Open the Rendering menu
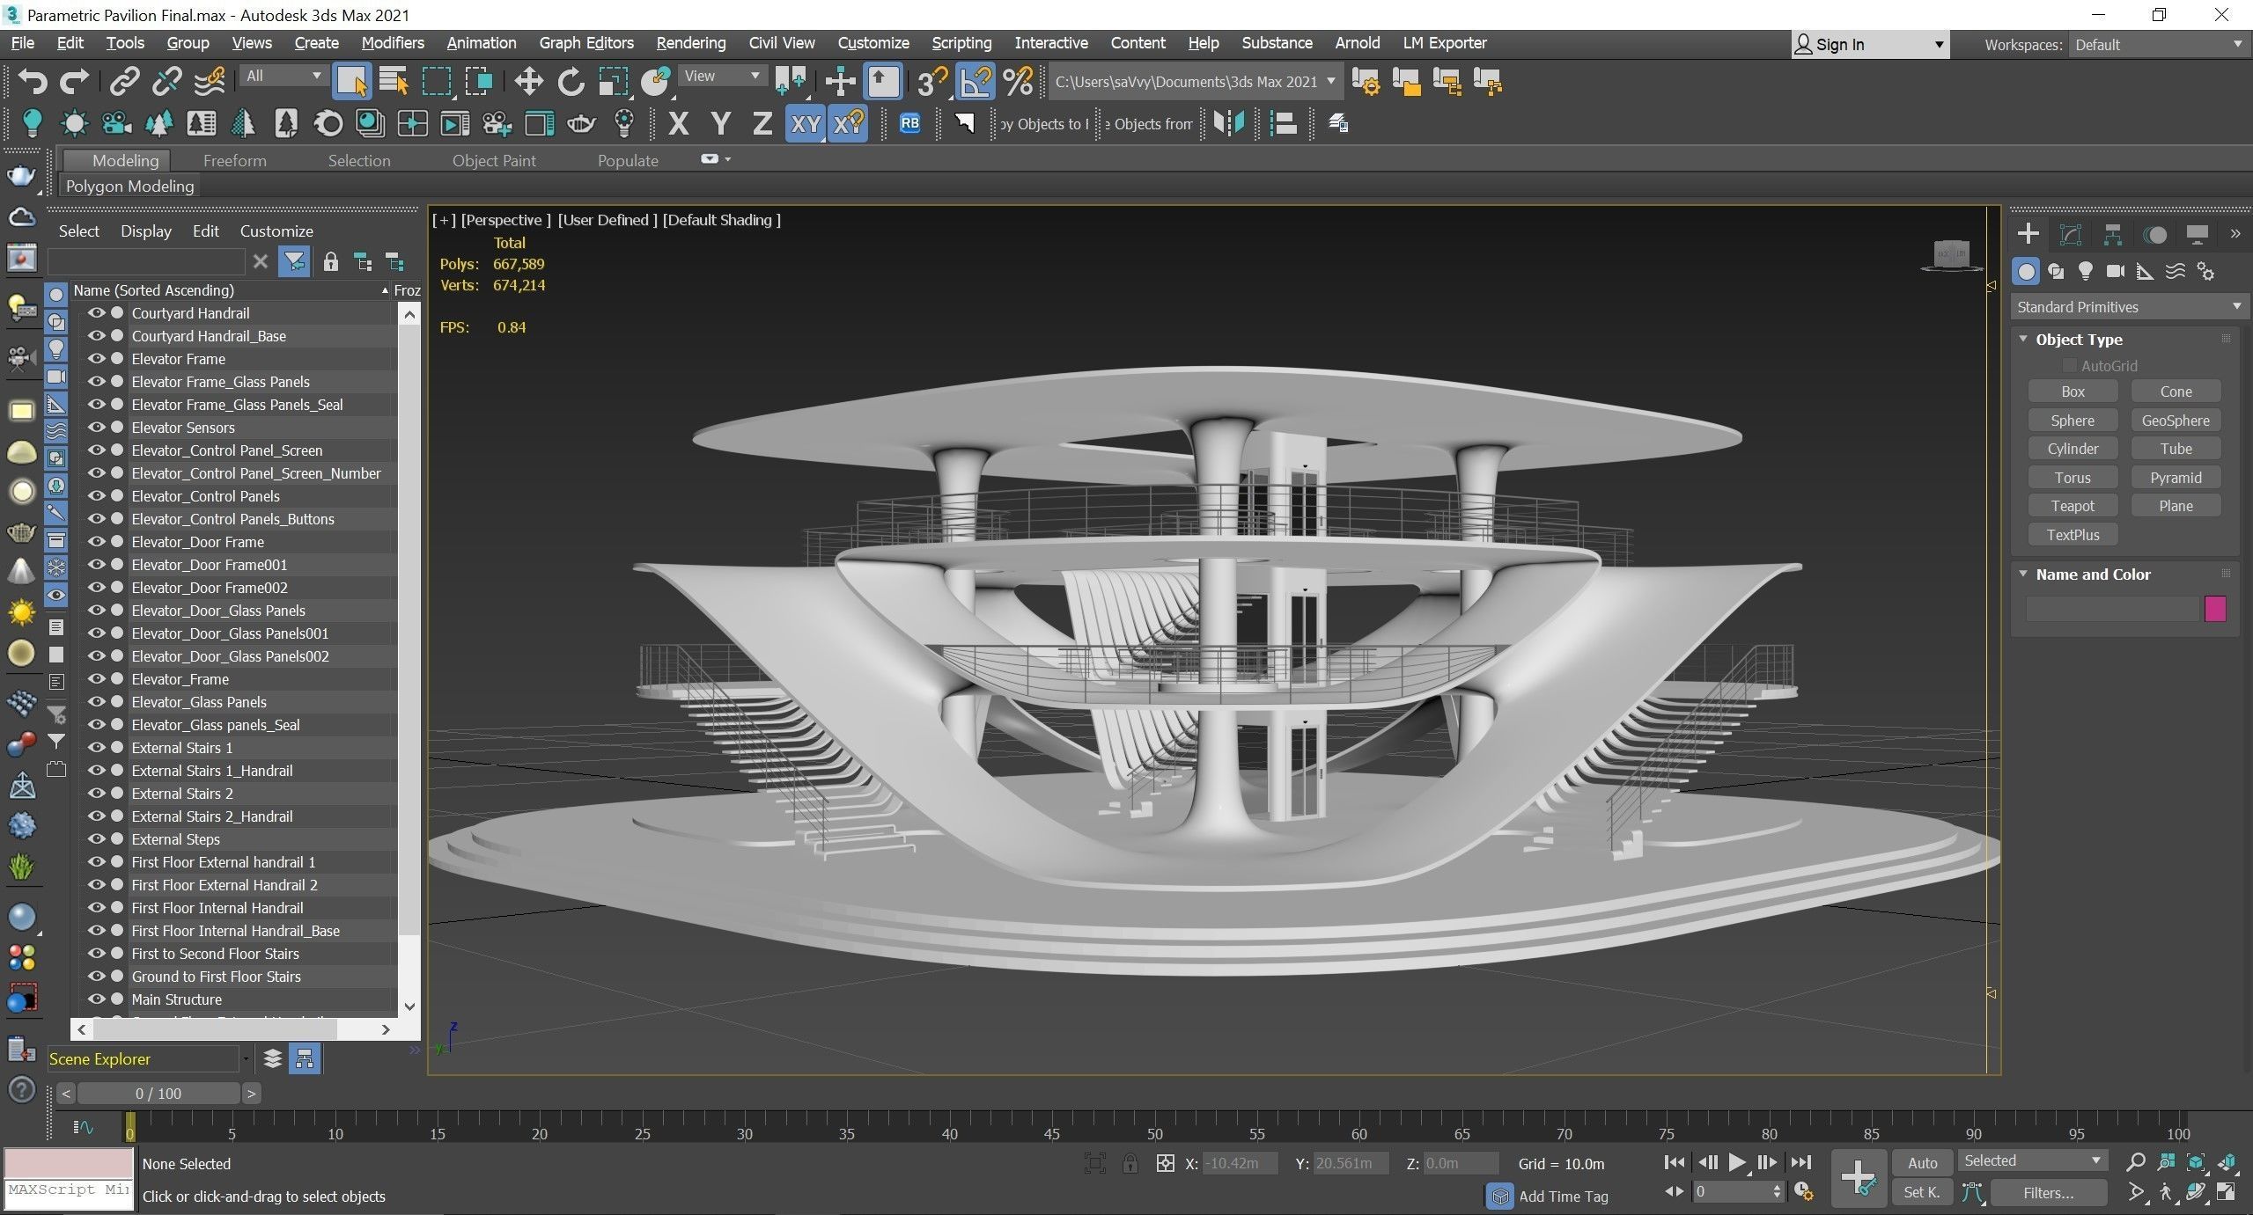2253x1215 pixels. (x=691, y=43)
